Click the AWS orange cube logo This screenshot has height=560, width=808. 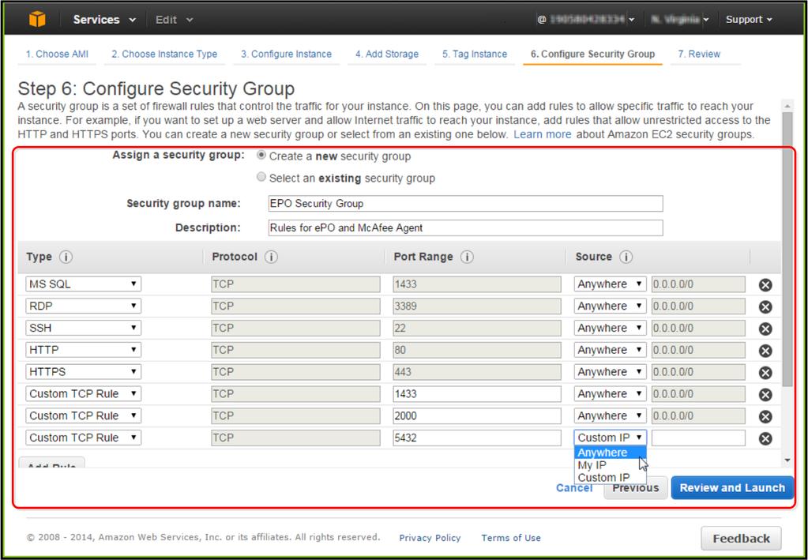[37, 19]
